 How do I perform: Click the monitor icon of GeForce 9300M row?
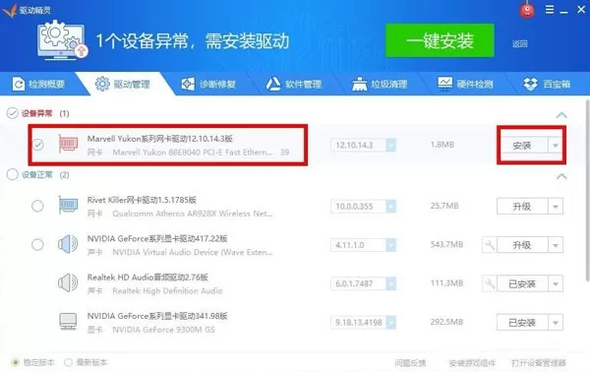(68, 322)
